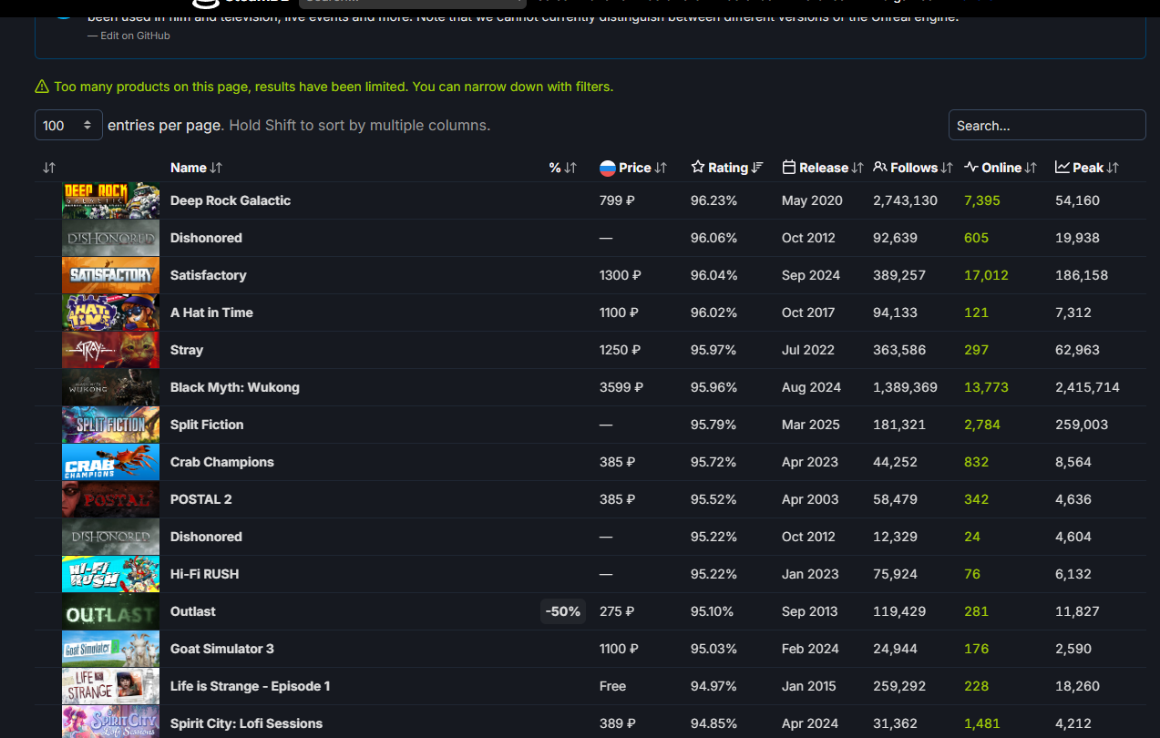Click the 7,395 online count
This screenshot has height=738, width=1160.
(982, 200)
